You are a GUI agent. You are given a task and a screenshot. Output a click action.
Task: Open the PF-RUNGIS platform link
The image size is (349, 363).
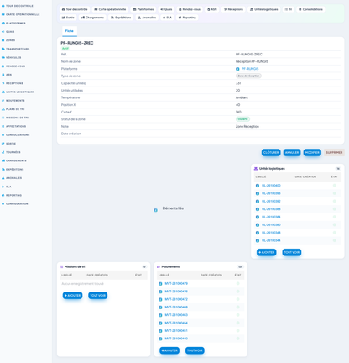tap(250, 69)
